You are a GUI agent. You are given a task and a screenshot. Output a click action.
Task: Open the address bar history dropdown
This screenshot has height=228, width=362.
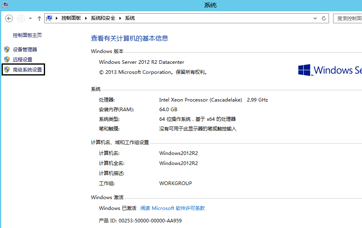315,18
